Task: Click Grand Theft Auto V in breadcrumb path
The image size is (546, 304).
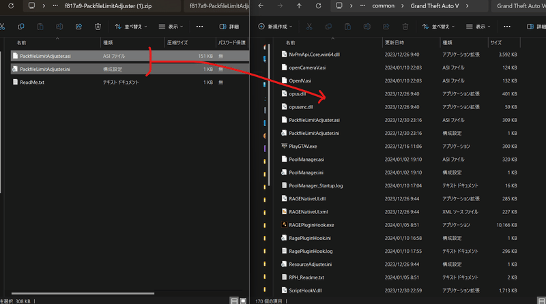Action: (435, 6)
